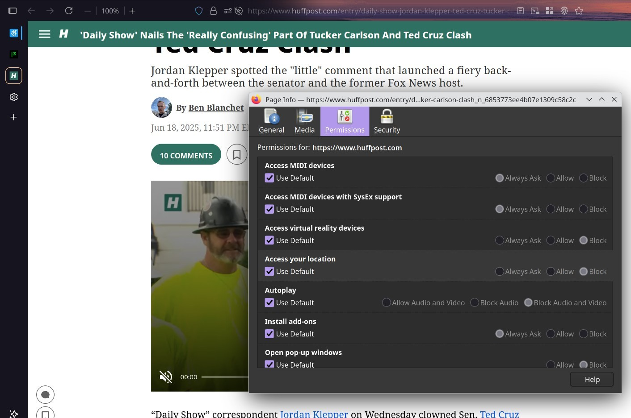This screenshot has width=631, height=418.
Task: Click the grid-shaped extension icon in toolbar
Action: [550, 11]
